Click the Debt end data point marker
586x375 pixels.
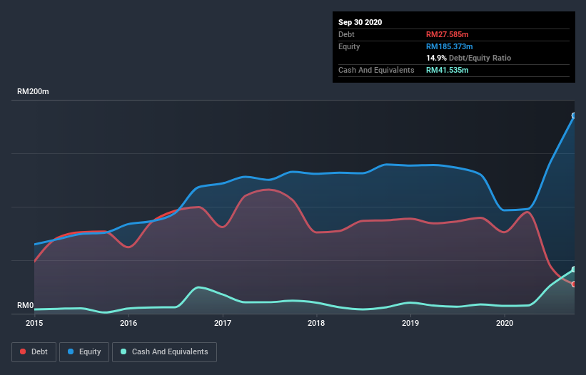pos(574,284)
